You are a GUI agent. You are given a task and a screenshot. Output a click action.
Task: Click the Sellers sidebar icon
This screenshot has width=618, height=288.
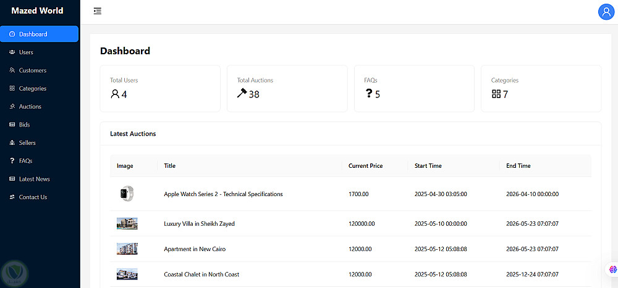[x=12, y=143]
